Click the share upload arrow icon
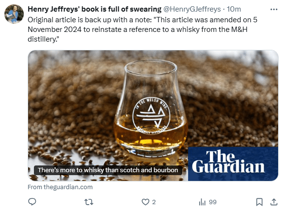The width and height of the screenshot is (282, 209). pos(274,202)
